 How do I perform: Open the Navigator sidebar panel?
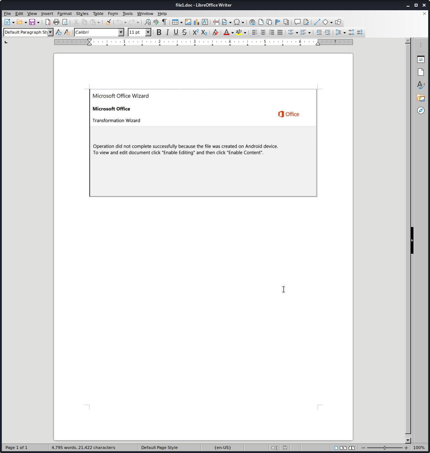[421, 110]
